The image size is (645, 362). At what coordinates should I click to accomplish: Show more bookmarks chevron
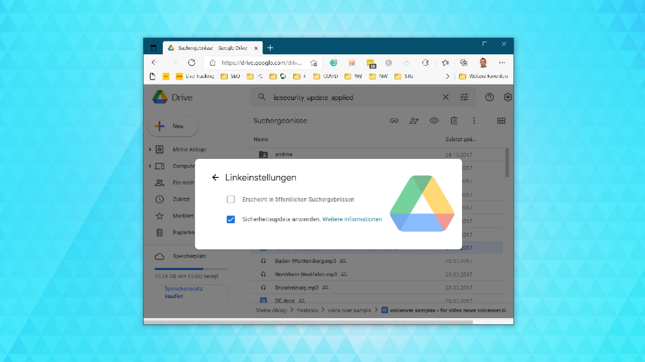[447, 76]
